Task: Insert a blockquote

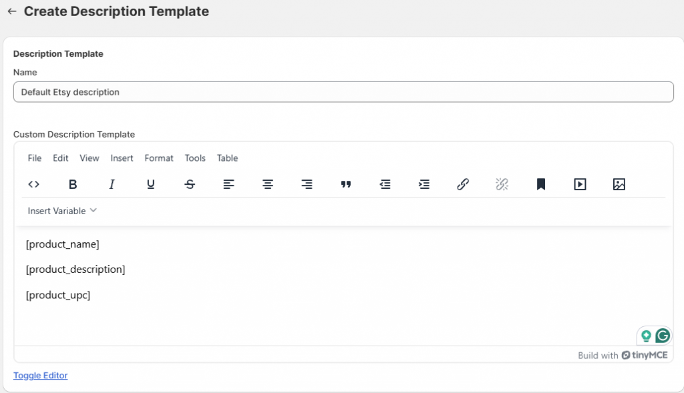Action: (346, 184)
